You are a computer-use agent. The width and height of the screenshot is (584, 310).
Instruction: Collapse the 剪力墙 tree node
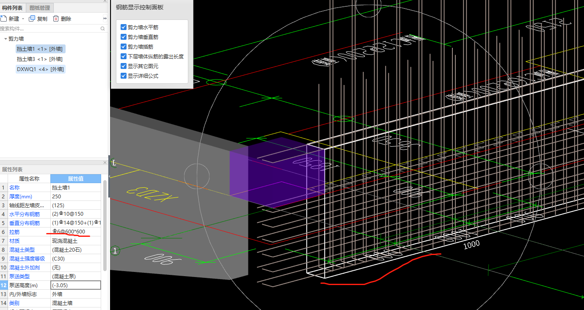pos(6,38)
